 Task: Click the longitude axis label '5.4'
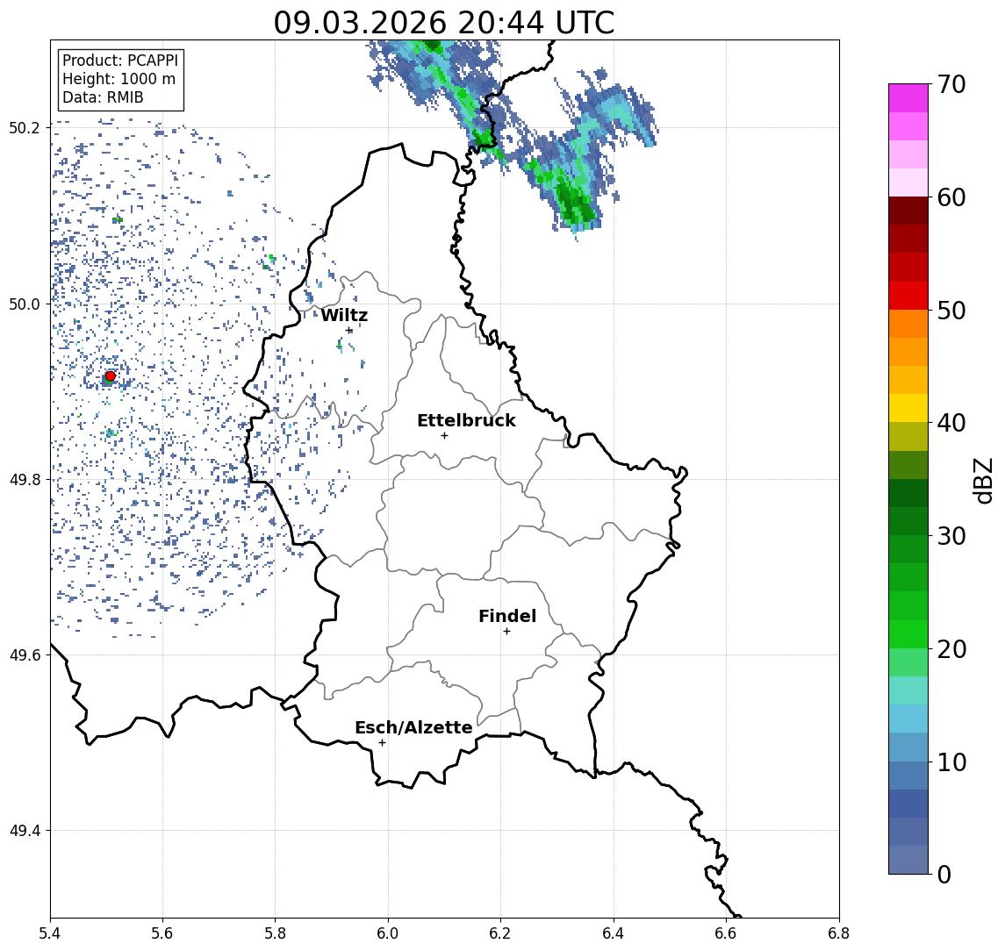click(50, 933)
